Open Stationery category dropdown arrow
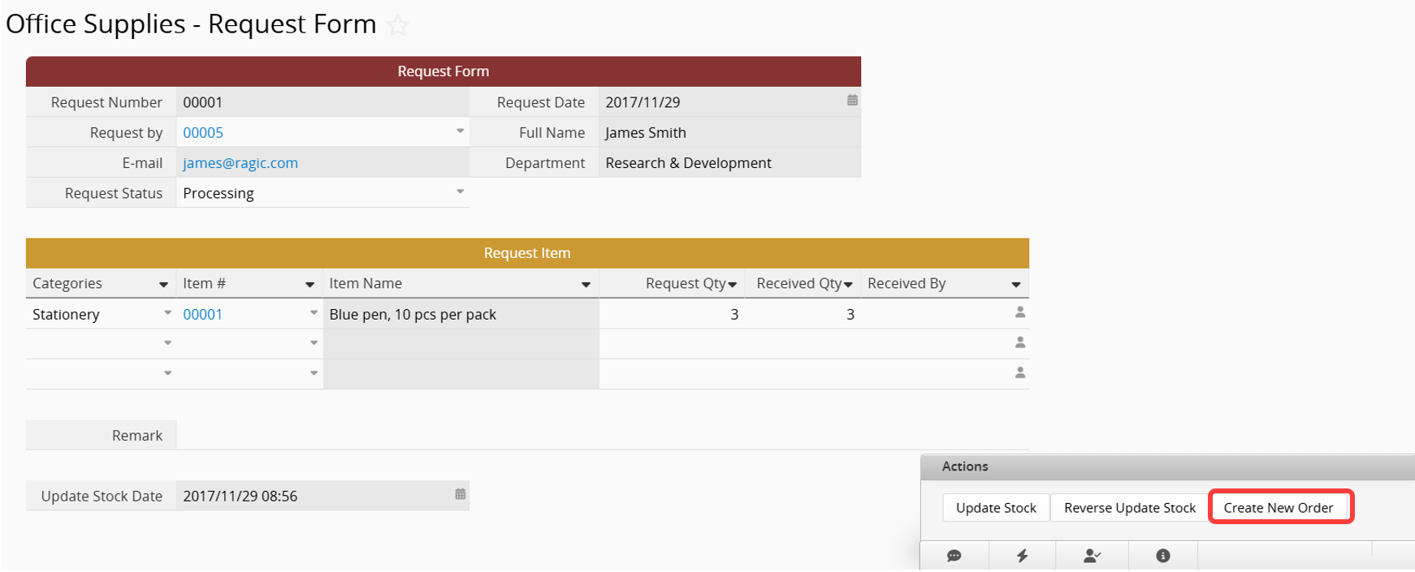 (167, 313)
